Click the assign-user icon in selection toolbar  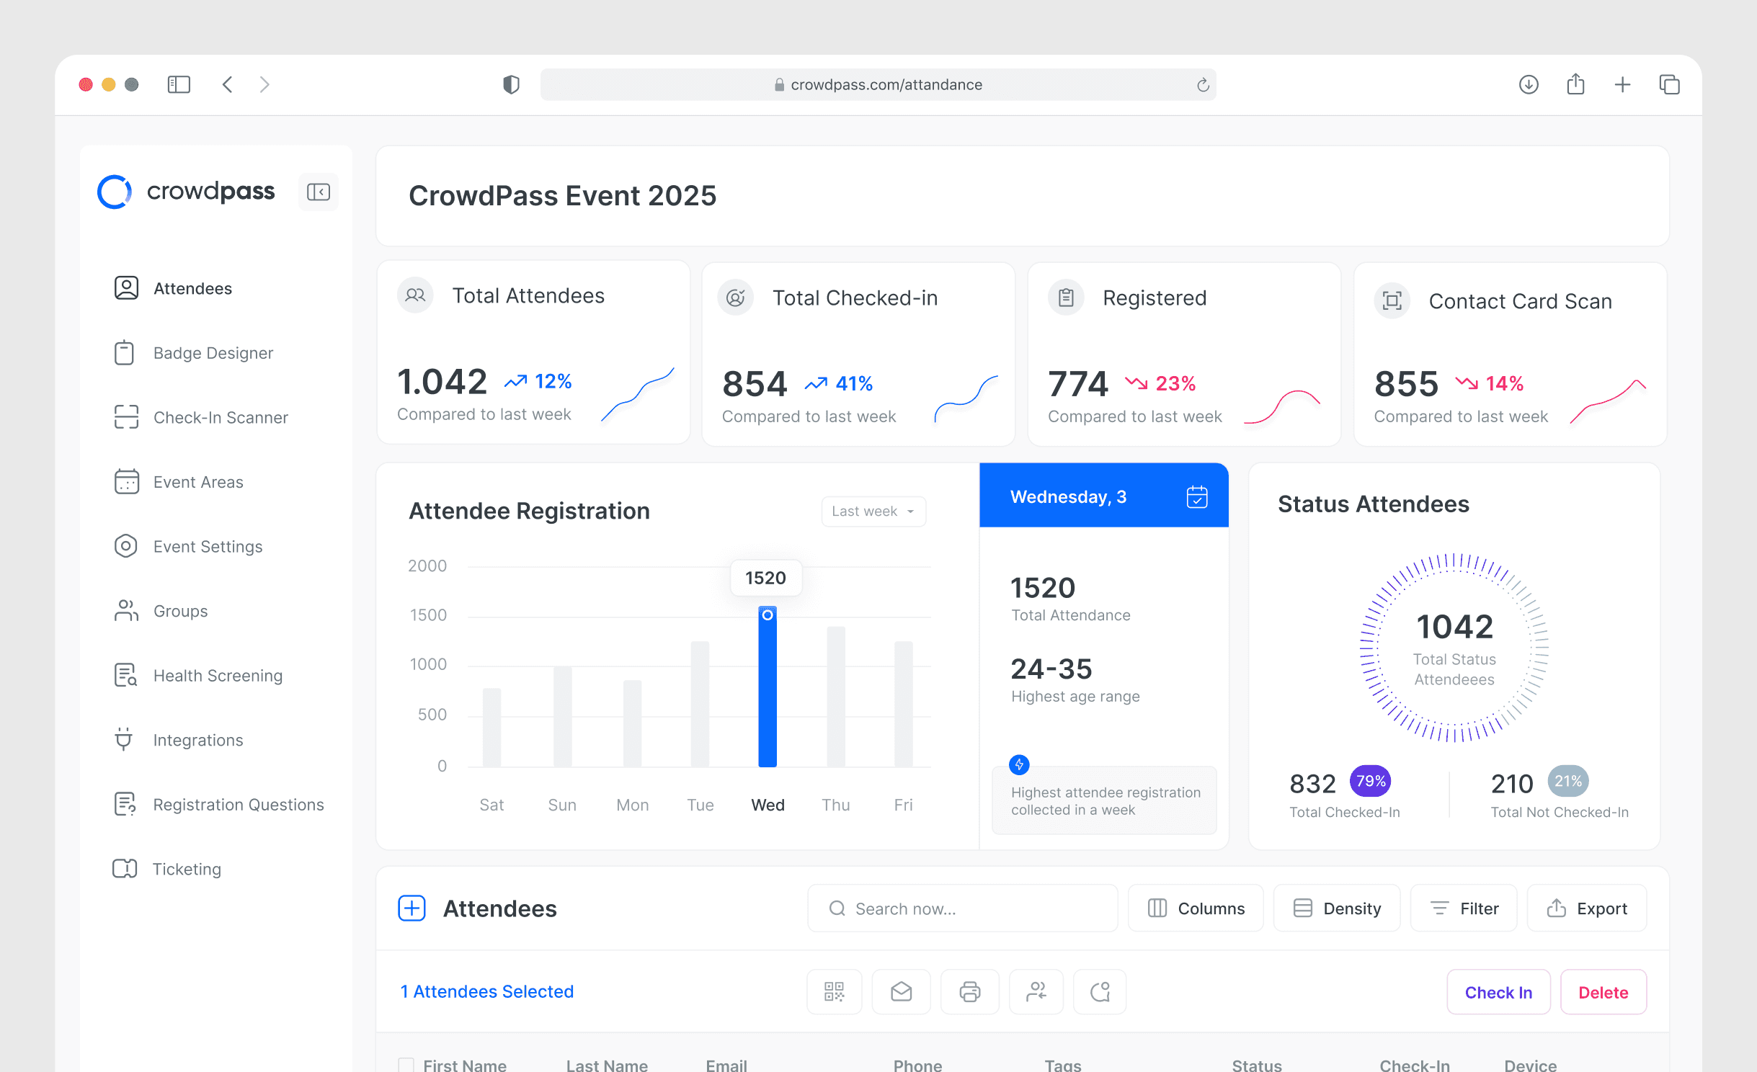tap(1036, 992)
